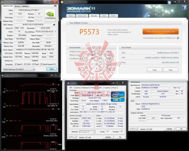Switch to the Sensors tab in GPU-Z
The height and width of the screenshot is (151, 189).
click(17, 6)
